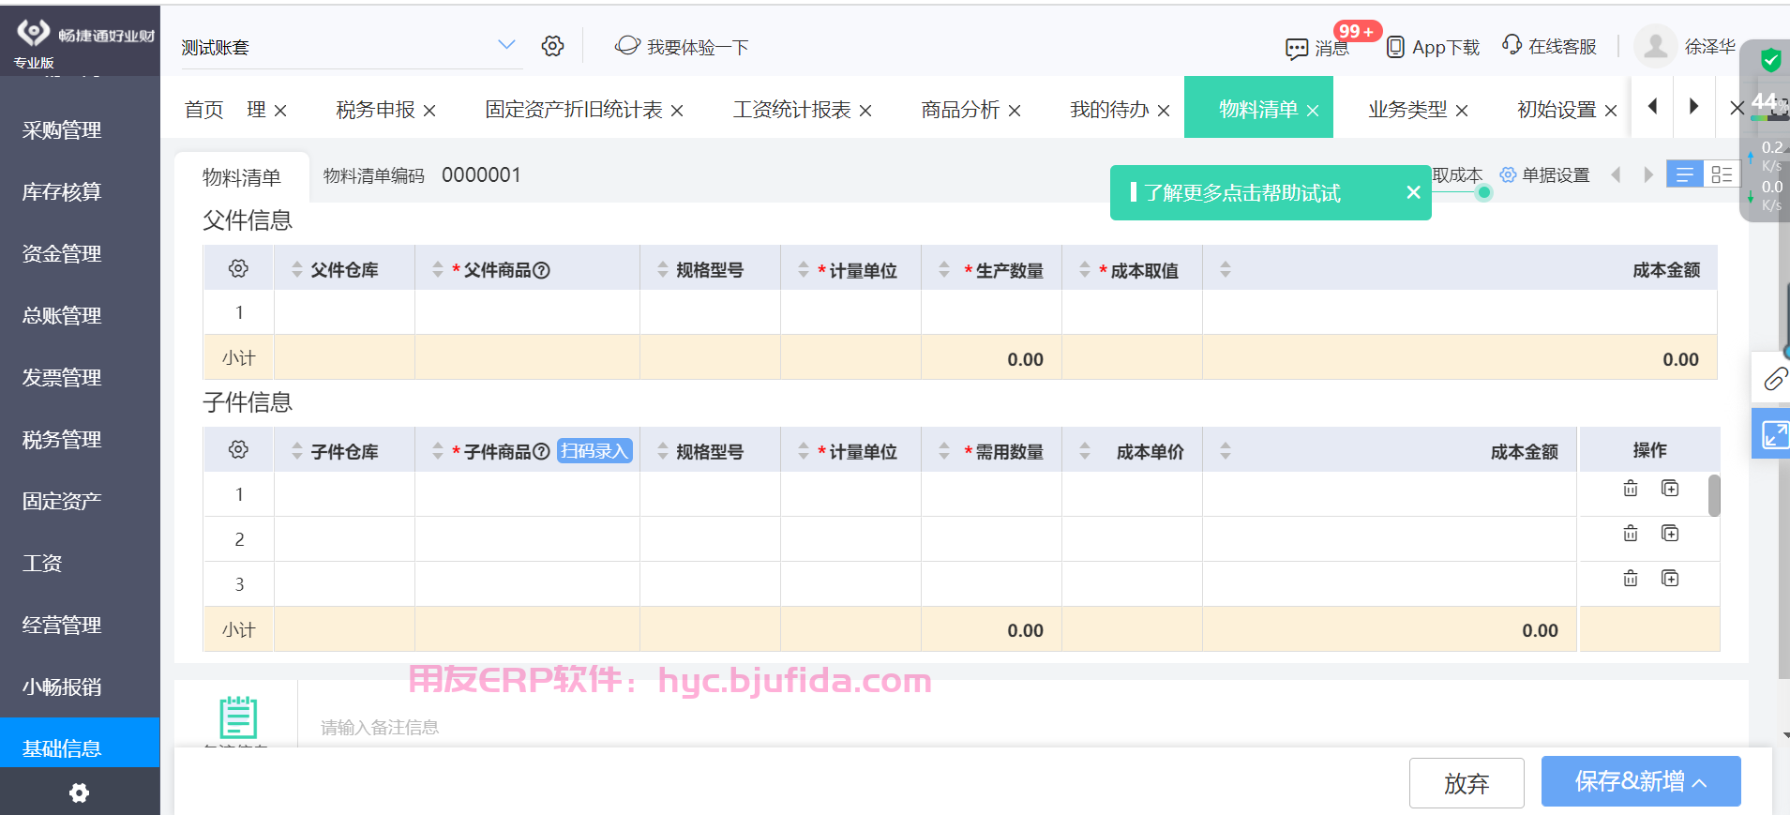
Task: Click help icon beside 父件商品
Action: (x=541, y=270)
